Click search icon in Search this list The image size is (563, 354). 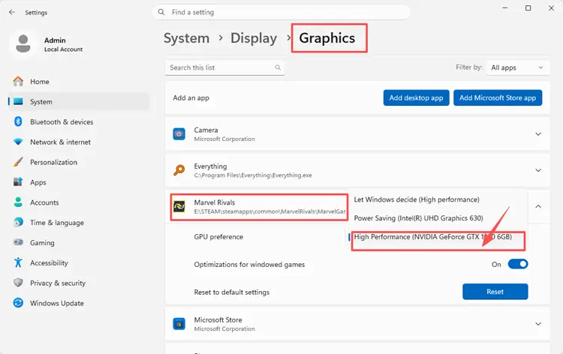[278, 67]
